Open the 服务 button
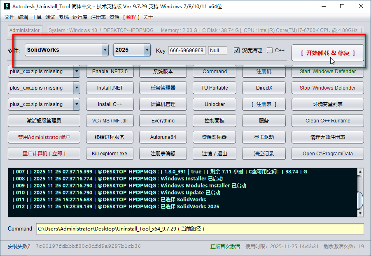 [264, 121]
